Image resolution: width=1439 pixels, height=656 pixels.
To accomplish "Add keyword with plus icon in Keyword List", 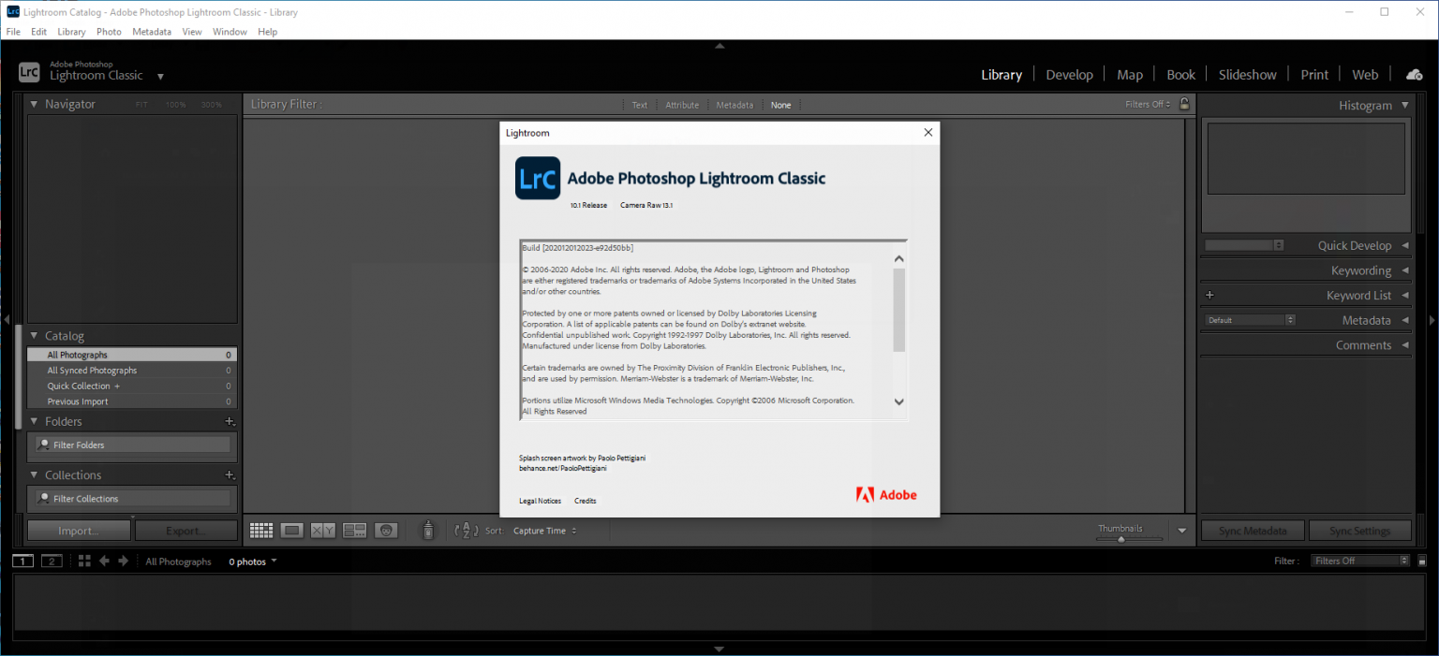I will (1209, 295).
